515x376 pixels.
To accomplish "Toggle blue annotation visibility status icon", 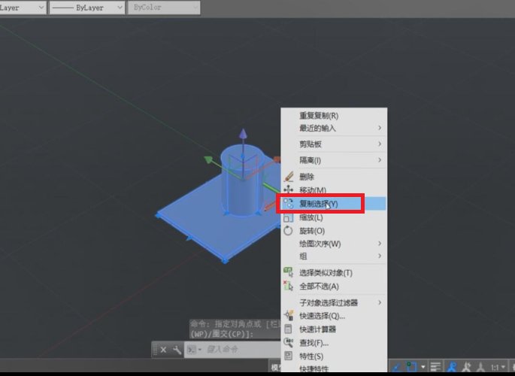I will pyautogui.click(x=452, y=367).
